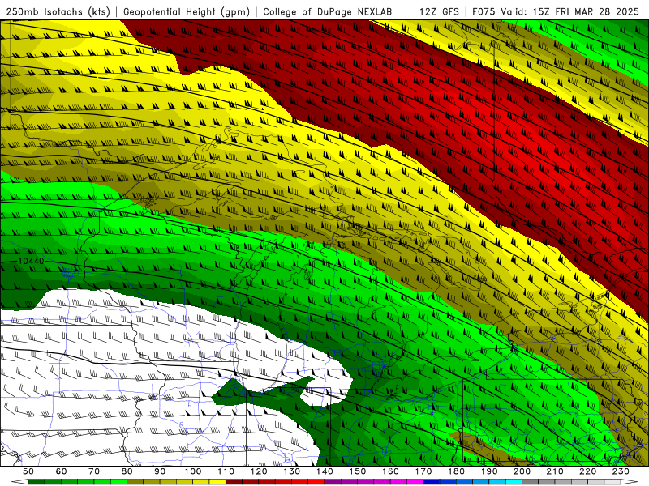Select the lightest gray swatch just before 230

[x=612, y=482]
